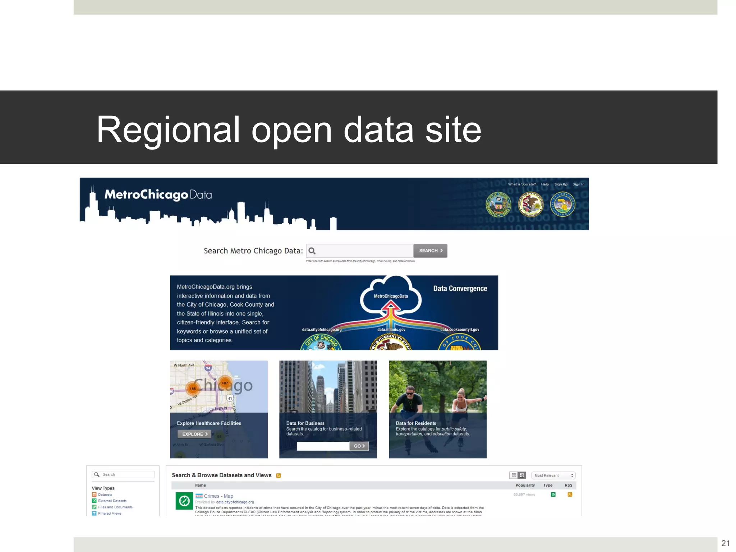Click the magnifier icon in sidebar search

[97, 474]
